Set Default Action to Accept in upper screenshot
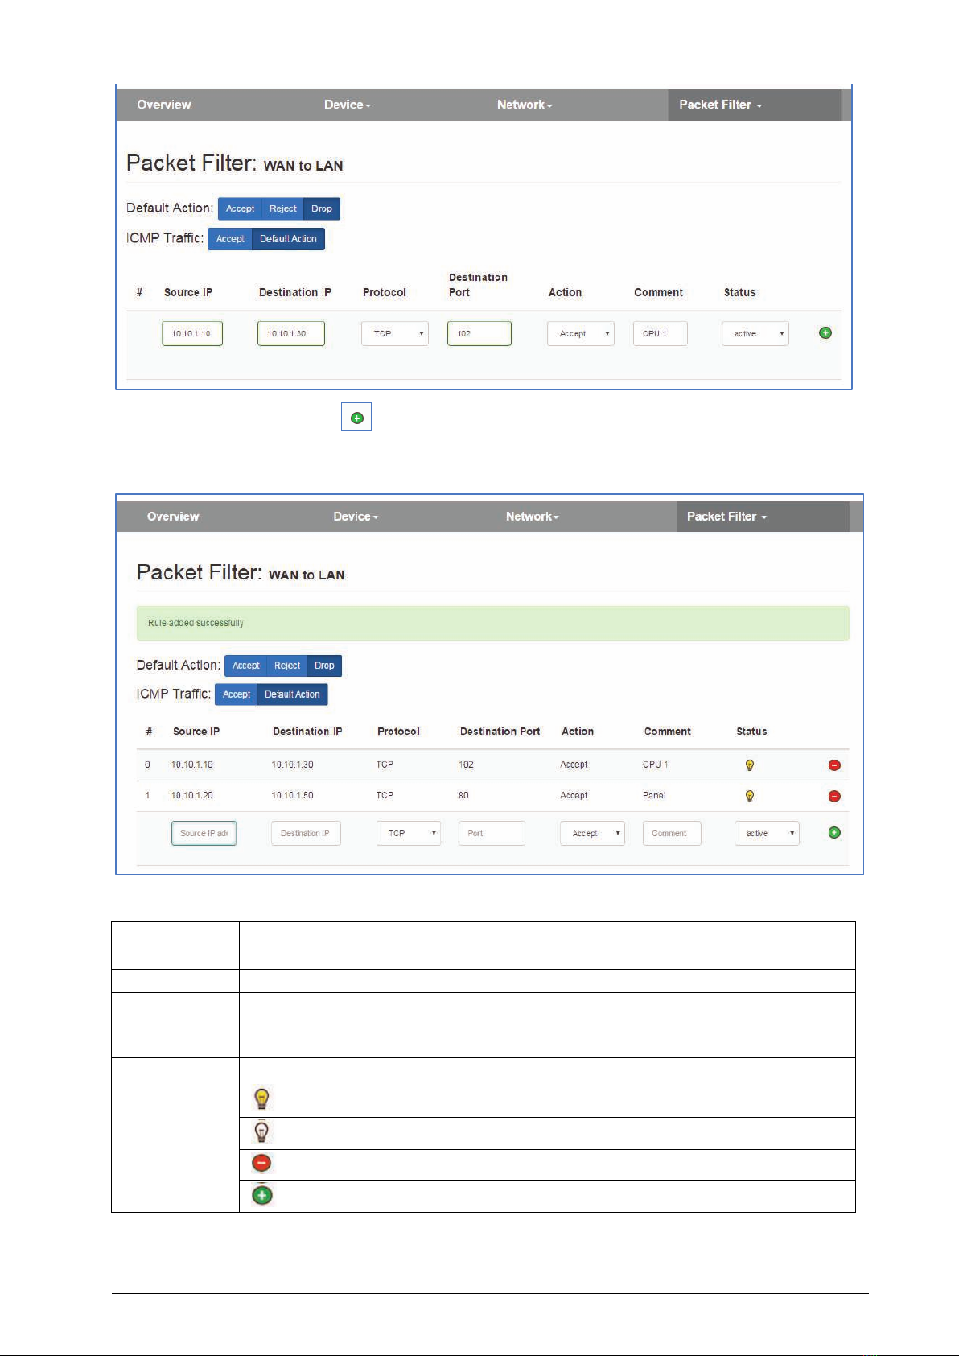The height and width of the screenshot is (1356, 959). pyautogui.click(x=240, y=208)
